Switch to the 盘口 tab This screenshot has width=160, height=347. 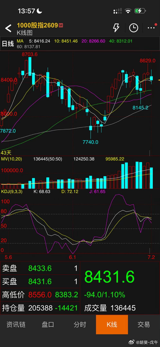click(48, 325)
